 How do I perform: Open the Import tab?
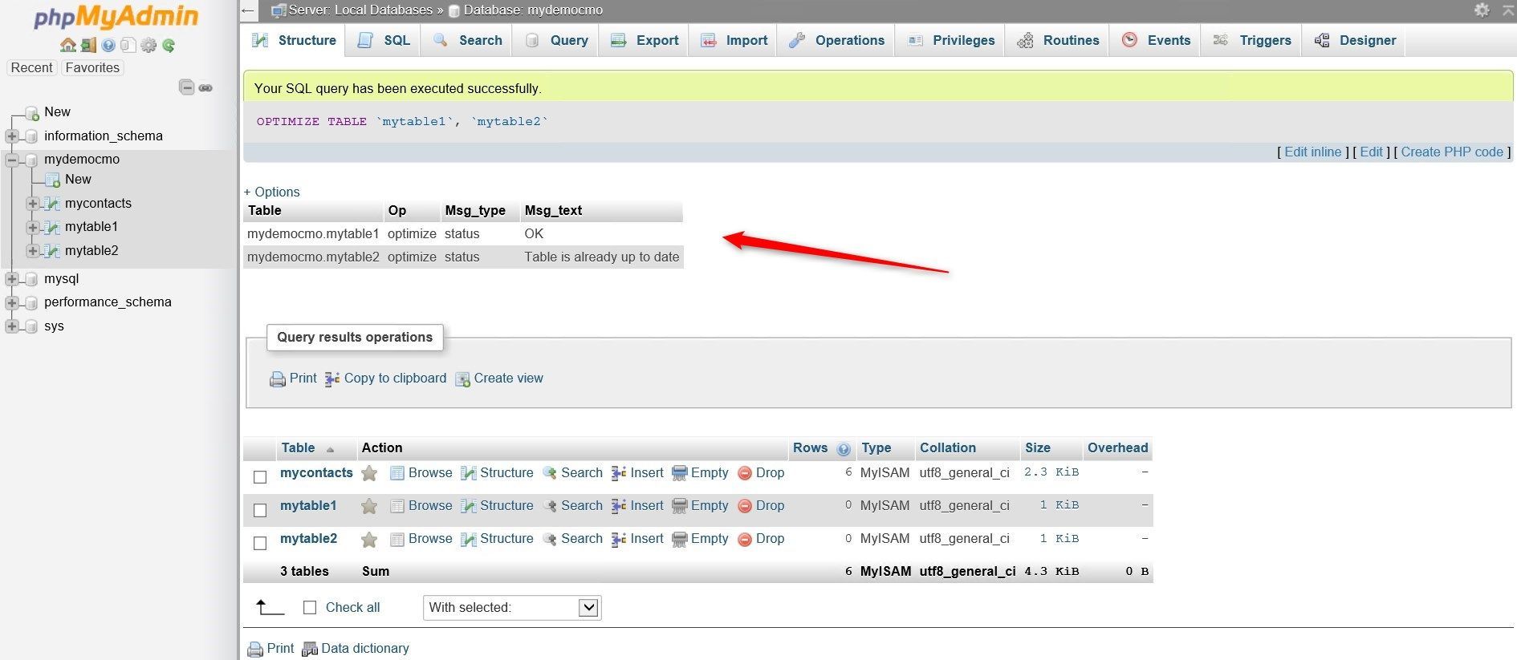coord(734,40)
